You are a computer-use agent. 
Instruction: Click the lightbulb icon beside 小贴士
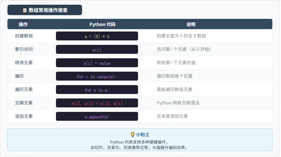pyautogui.click(x=133, y=134)
